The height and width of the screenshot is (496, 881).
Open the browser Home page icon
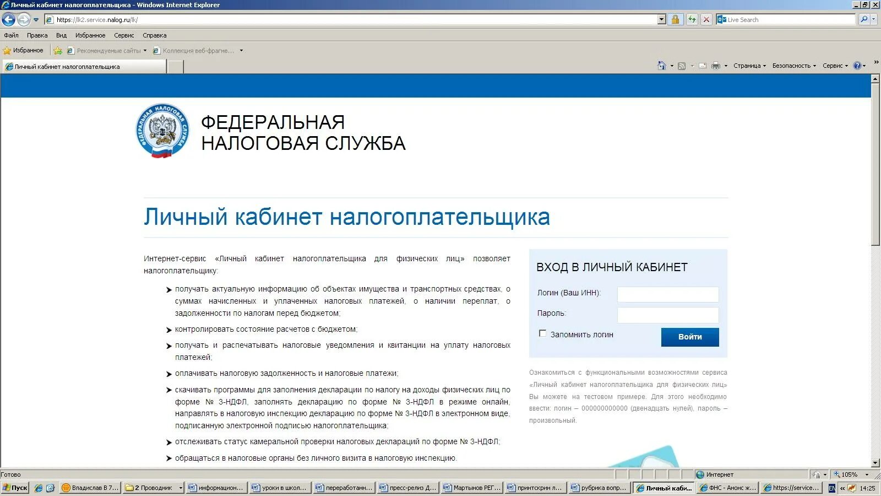coord(663,65)
